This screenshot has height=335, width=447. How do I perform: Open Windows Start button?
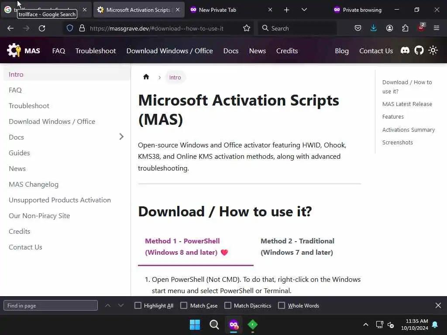195,325
